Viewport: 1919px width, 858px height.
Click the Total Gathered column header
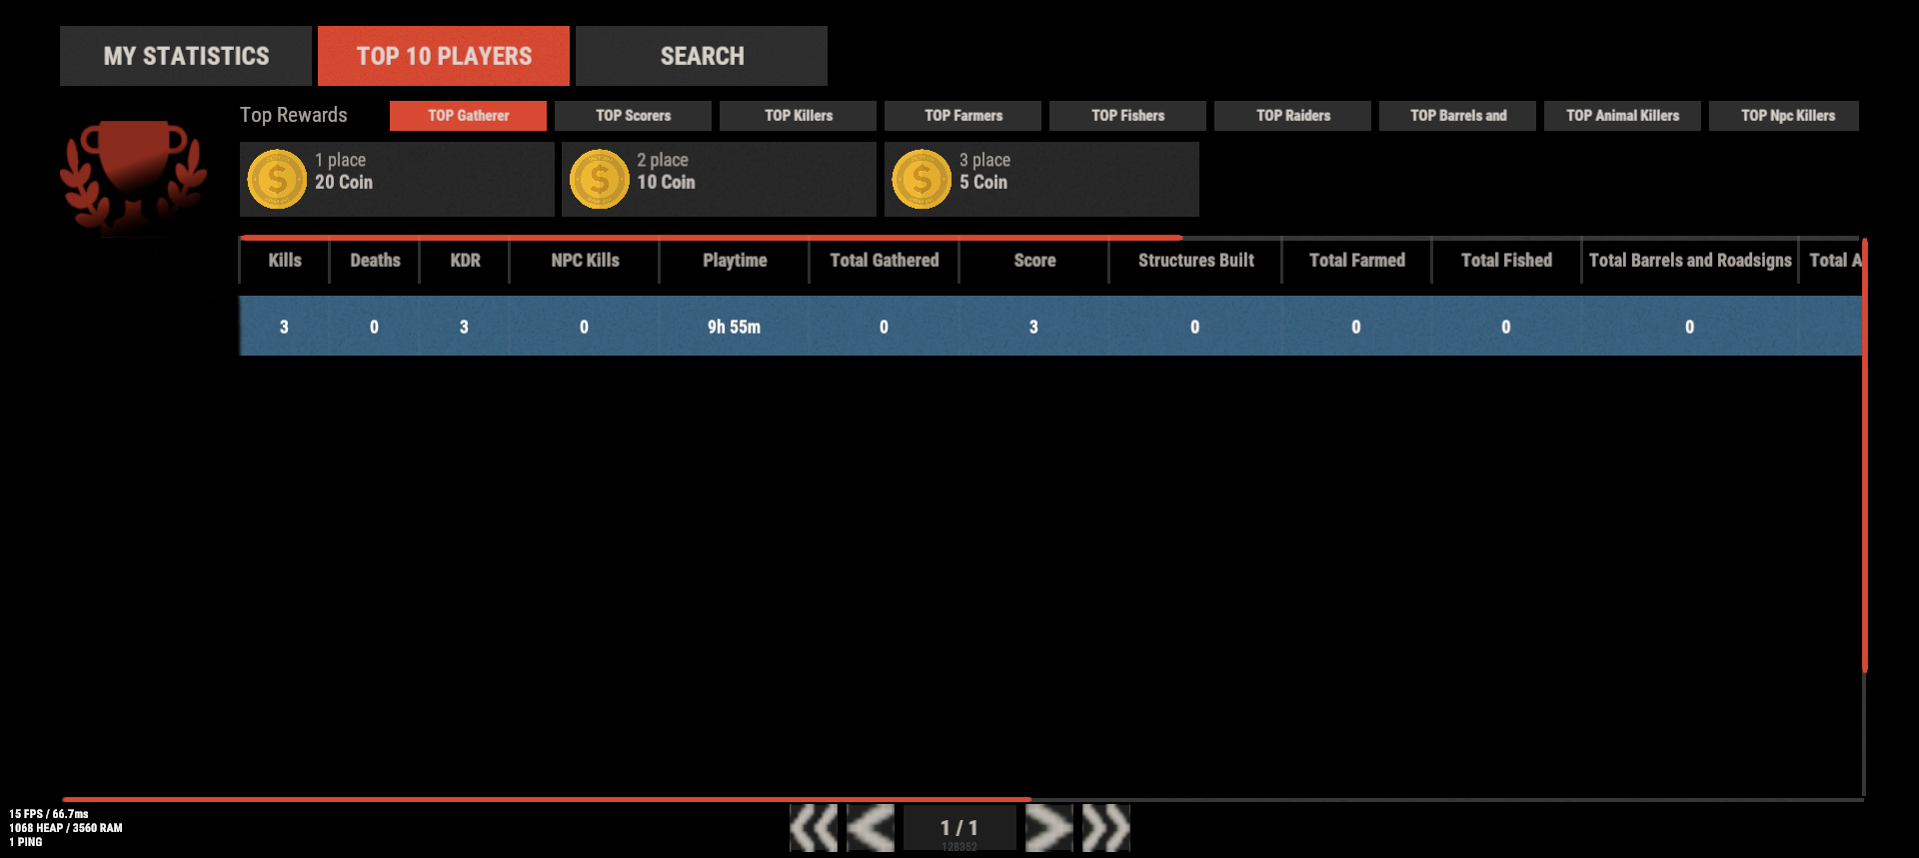click(884, 261)
